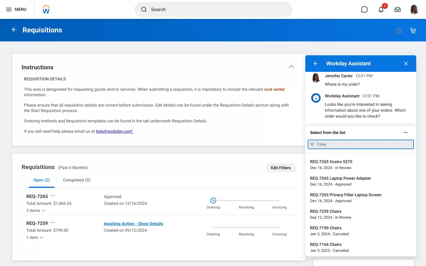Click the Ordering clock icon on REQ-7265
The height and width of the screenshot is (266, 426).
coord(213,200)
